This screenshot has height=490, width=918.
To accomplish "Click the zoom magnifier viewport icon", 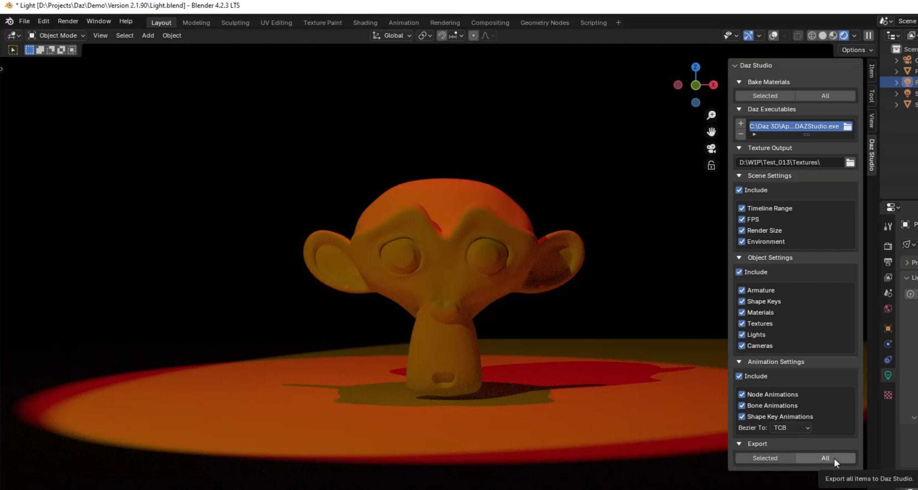I will 711,115.
